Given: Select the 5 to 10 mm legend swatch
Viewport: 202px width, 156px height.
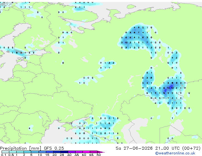Looking at the screenshot, I should pyautogui.click(x=35, y=152).
